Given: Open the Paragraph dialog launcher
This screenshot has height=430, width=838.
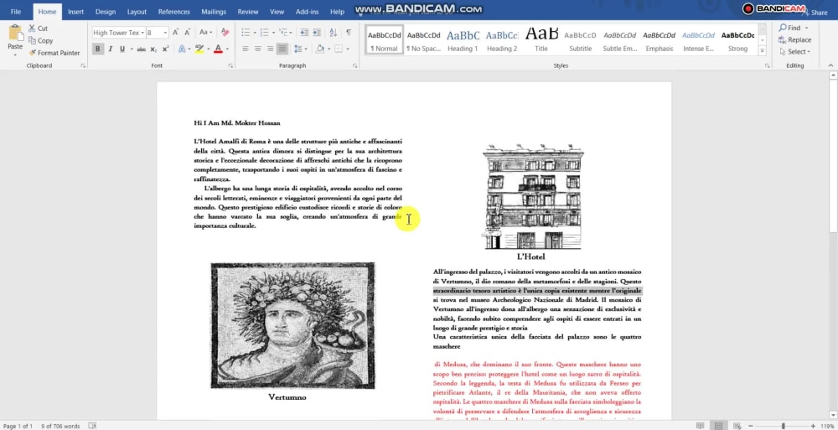Looking at the screenshot, I should coord(354,65).
